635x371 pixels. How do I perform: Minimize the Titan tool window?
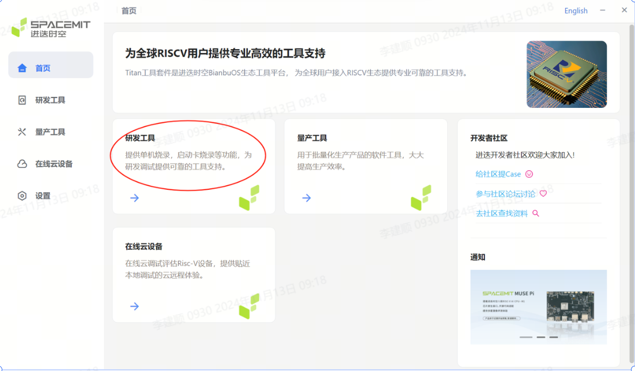[x=603, y=10]
